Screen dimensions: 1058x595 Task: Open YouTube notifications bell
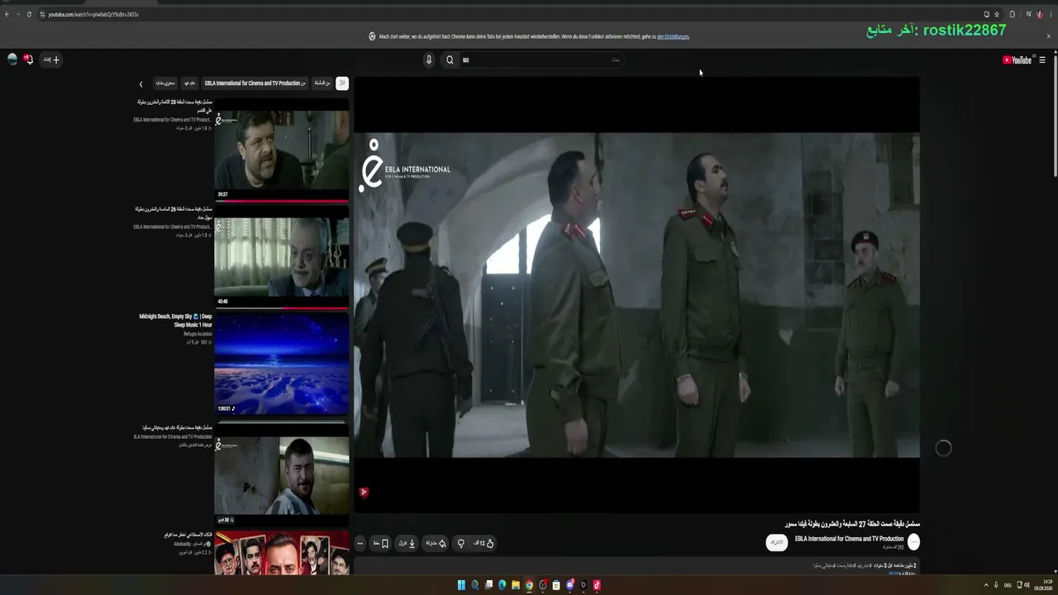pyautogui.click(x=28, y=59)
